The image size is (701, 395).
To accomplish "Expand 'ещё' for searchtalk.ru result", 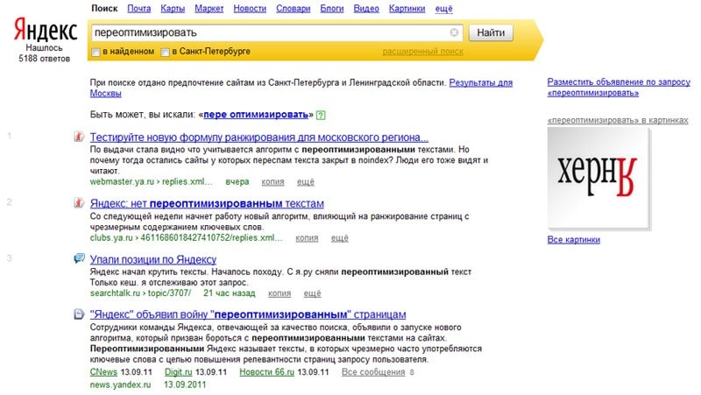I will [x=312, y=293].
